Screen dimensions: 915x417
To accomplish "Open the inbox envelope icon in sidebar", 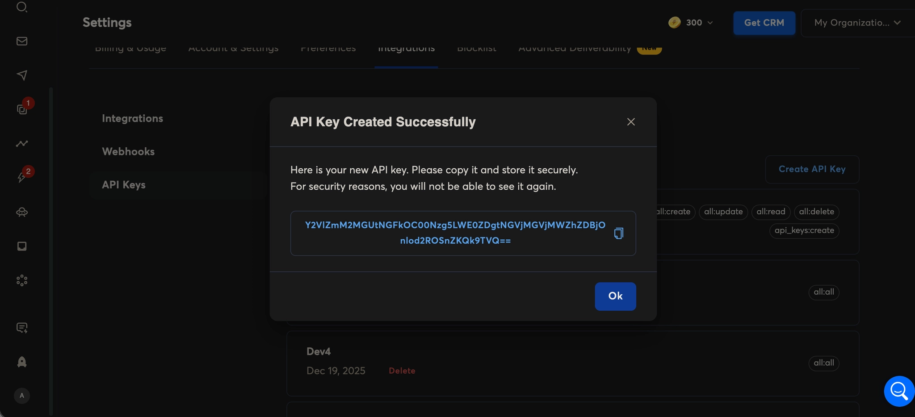I will coord(21,42).
